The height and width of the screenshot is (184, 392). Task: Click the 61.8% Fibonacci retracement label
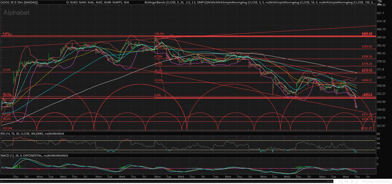[x=158, y=56]
